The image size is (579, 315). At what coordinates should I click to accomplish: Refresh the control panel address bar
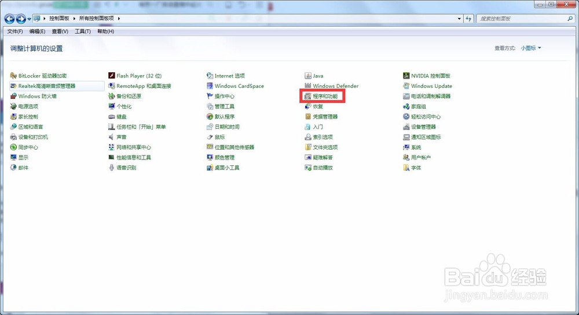tap(468, 18)
